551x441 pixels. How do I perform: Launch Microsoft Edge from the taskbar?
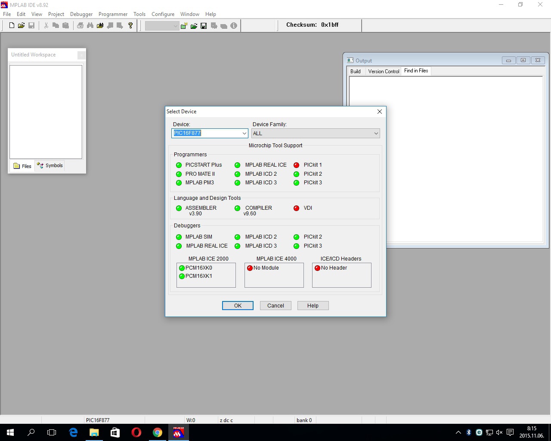(x=73, y=432)
